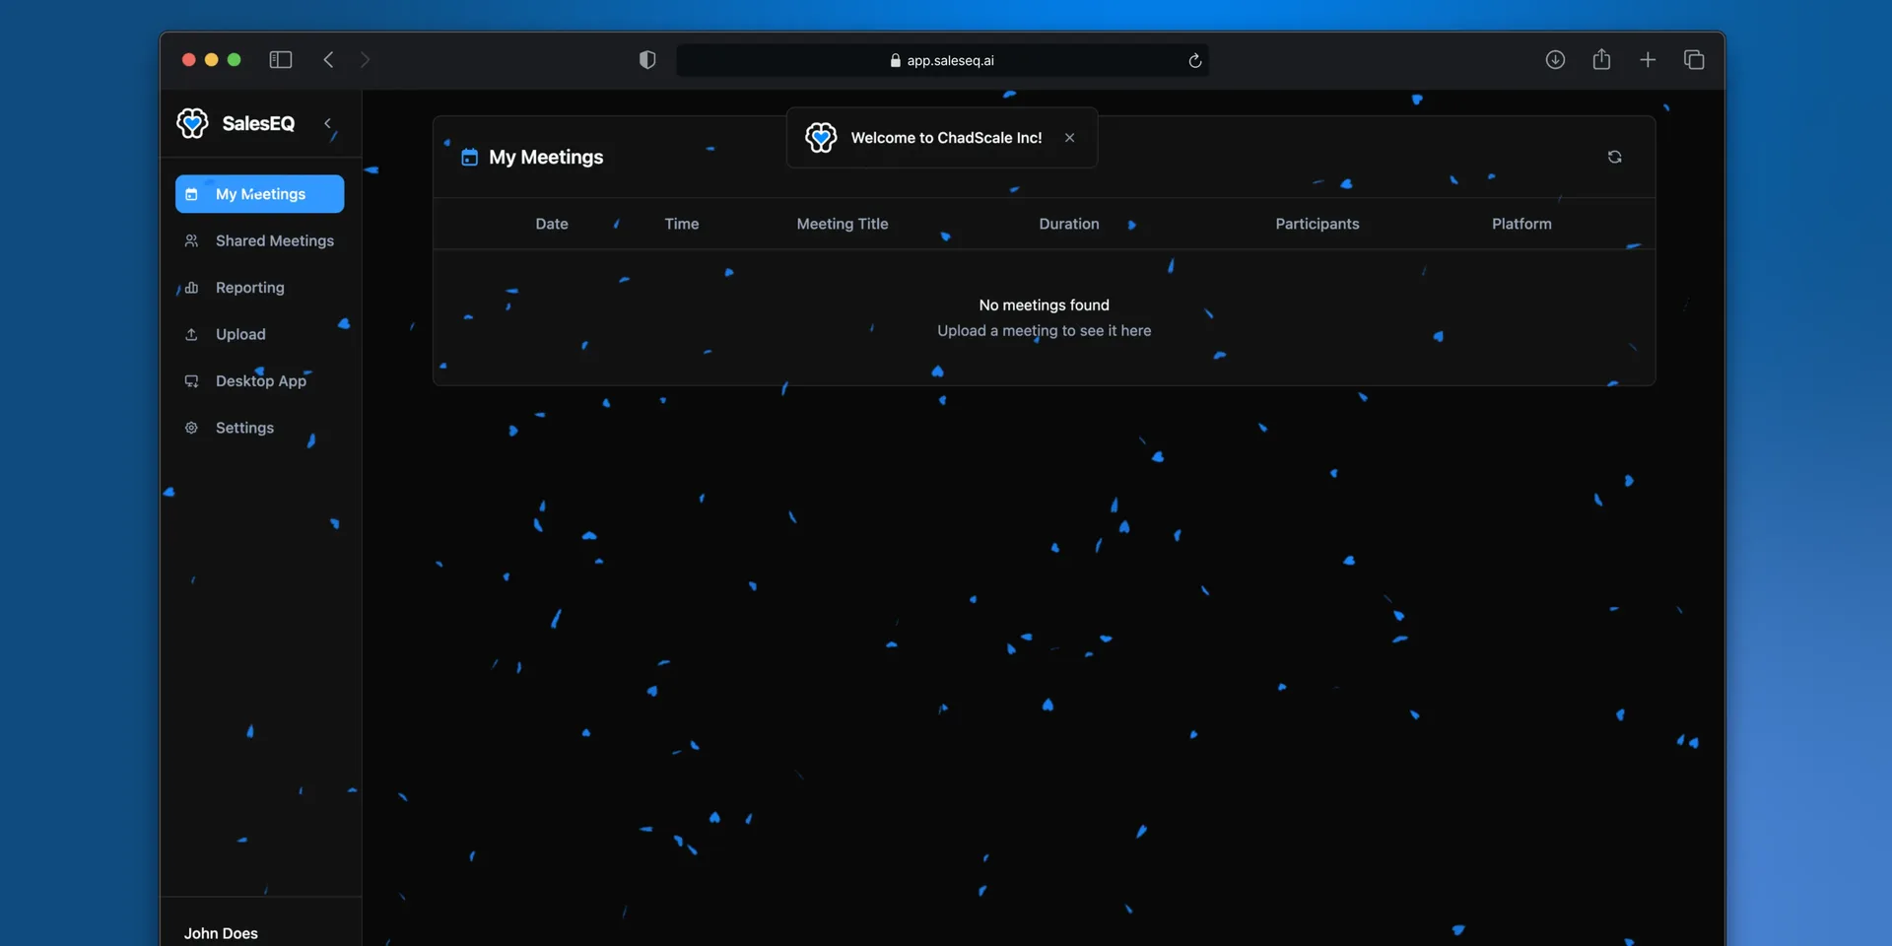Reload the page in the address bar

point(1194,60)
